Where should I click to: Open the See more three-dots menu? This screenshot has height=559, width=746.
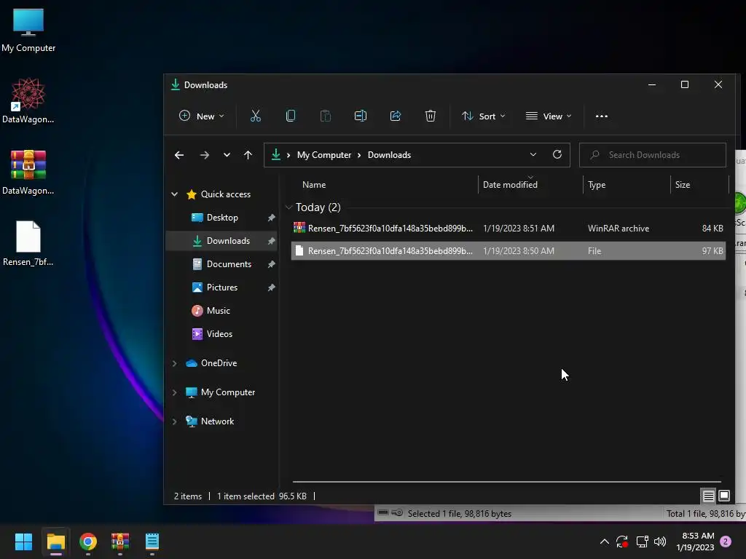pyautogui.click(x=601, y=116)
